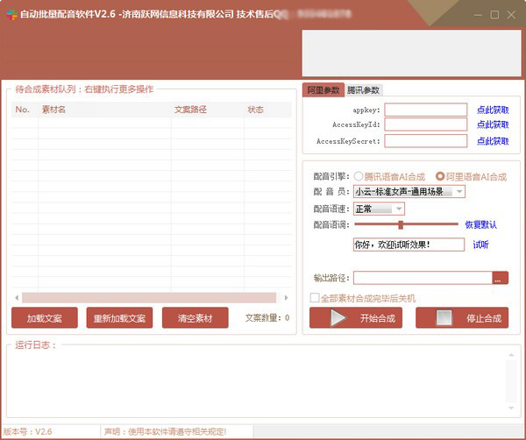Viewport: 526px width, 440px height.
Task: Minimize the window
Action: [x=478, y=15]
